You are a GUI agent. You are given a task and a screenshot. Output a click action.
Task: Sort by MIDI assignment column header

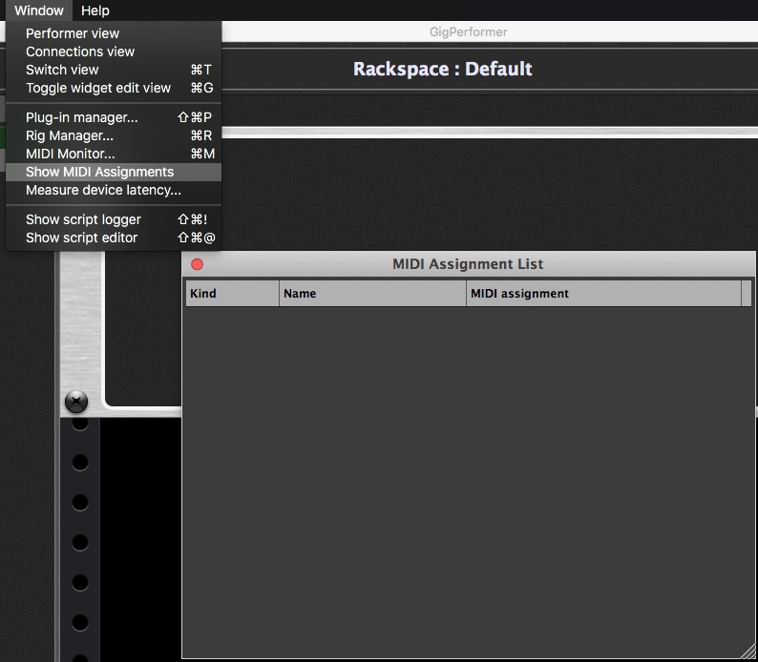point(603,293)
